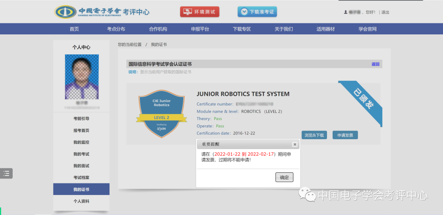This screenshot has height=215, width=443.
Task: Select 我的监控 in the sidebar
Action: pos(81,142)
